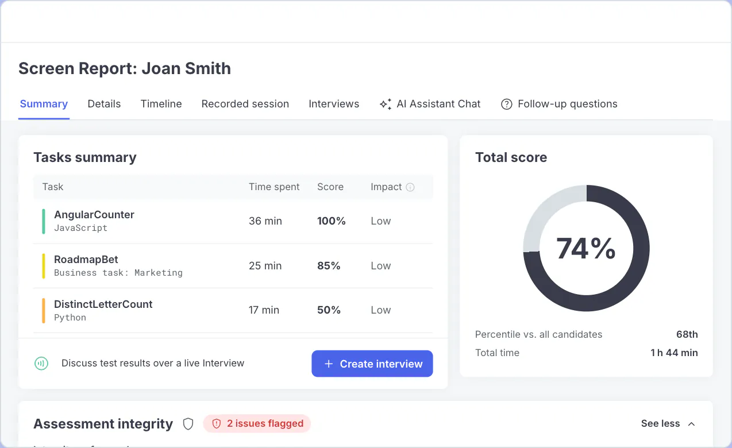732x448 pixels.
Task: Open the DistinctLetterCount task
Action: pos(103,304)
